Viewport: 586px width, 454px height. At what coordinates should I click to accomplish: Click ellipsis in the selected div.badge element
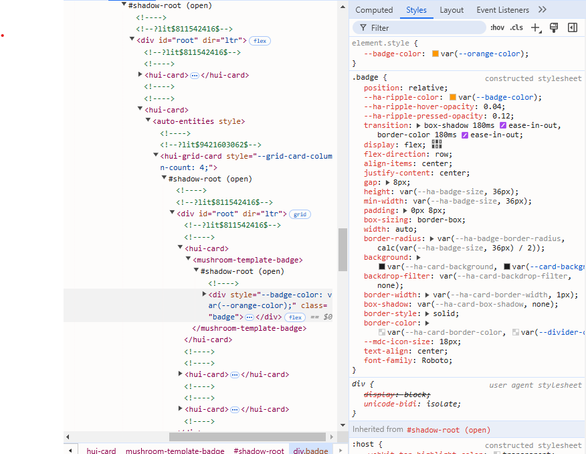250,317
